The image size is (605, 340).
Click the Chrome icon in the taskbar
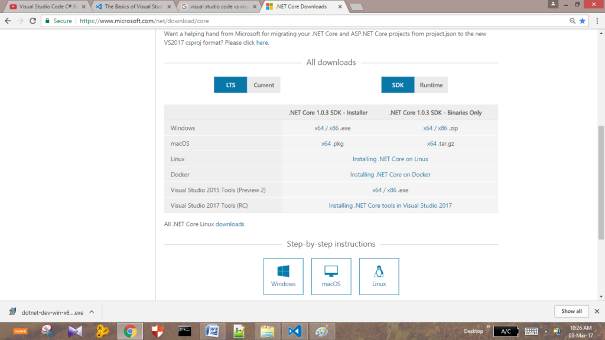point(130,331)
